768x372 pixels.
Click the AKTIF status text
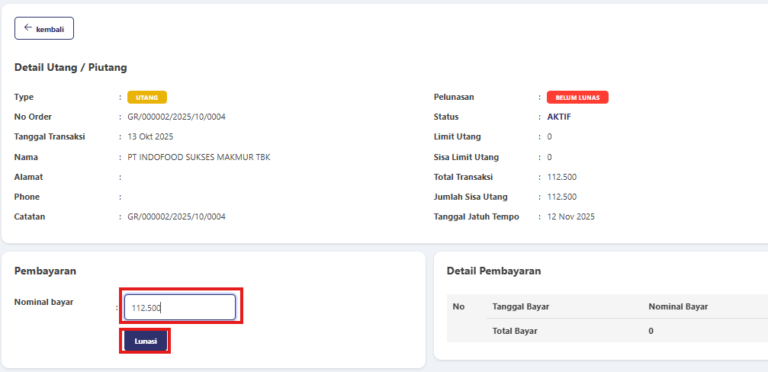point(559,117)
